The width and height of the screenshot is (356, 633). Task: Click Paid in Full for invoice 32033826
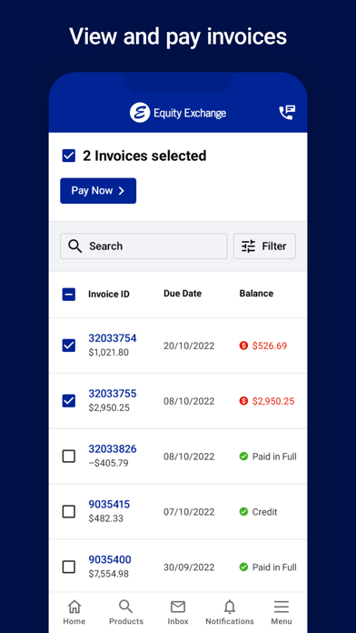point(274,457)
